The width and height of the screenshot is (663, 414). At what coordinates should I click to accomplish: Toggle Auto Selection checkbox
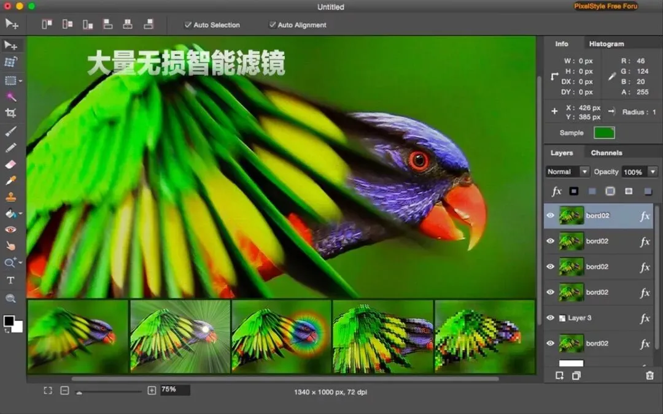pos(188,25)
